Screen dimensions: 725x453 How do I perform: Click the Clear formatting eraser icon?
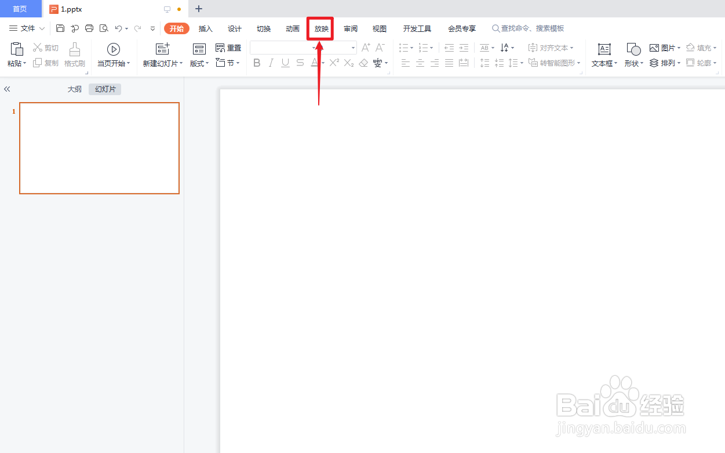(363, 63)
